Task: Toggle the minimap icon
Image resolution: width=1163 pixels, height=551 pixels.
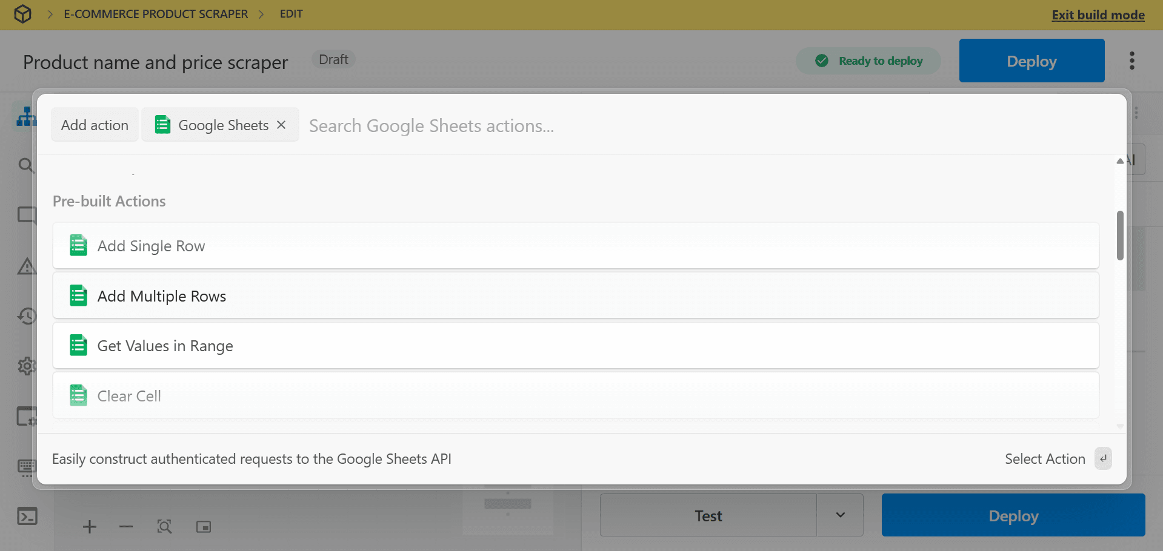Action: coord(204,527)
